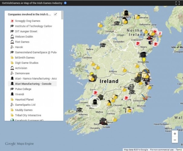183x151 pixels.
Task: Select Tribal City Interactive entry
Action: [x=28, y=115]
